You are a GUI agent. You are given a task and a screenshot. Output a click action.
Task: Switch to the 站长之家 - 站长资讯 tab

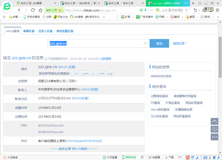pos(80,3)
